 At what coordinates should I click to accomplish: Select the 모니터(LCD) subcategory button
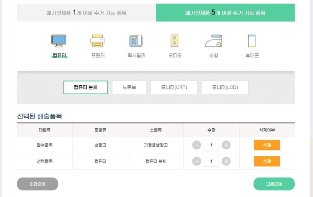(225, 87)
